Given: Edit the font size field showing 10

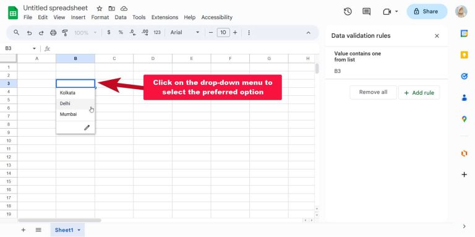Looking at the screenshot, I should pyautogui.click(x=223, y=32).
